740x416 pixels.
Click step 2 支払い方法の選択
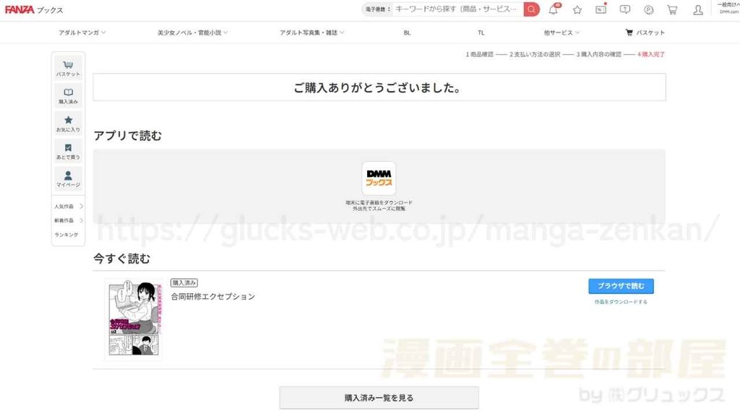point(535,54)
